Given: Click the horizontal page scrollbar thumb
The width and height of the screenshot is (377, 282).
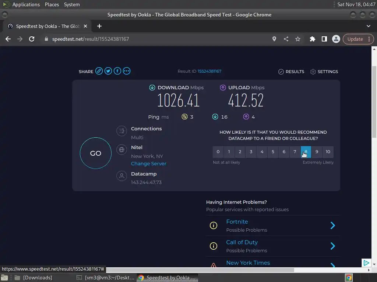Looking at the screenshot, I should click(x=200, y=270).
